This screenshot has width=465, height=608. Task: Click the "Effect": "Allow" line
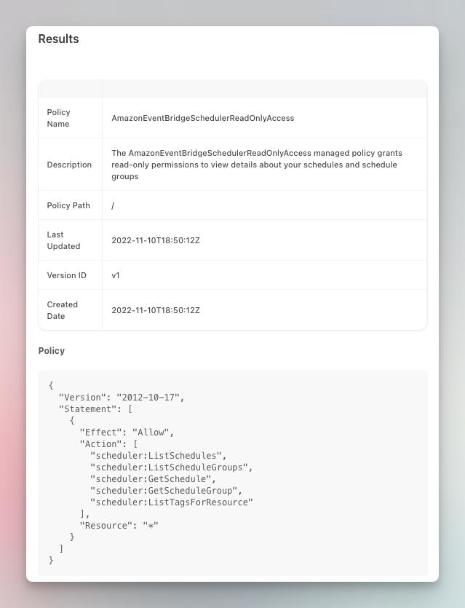(x=127, y=433)
